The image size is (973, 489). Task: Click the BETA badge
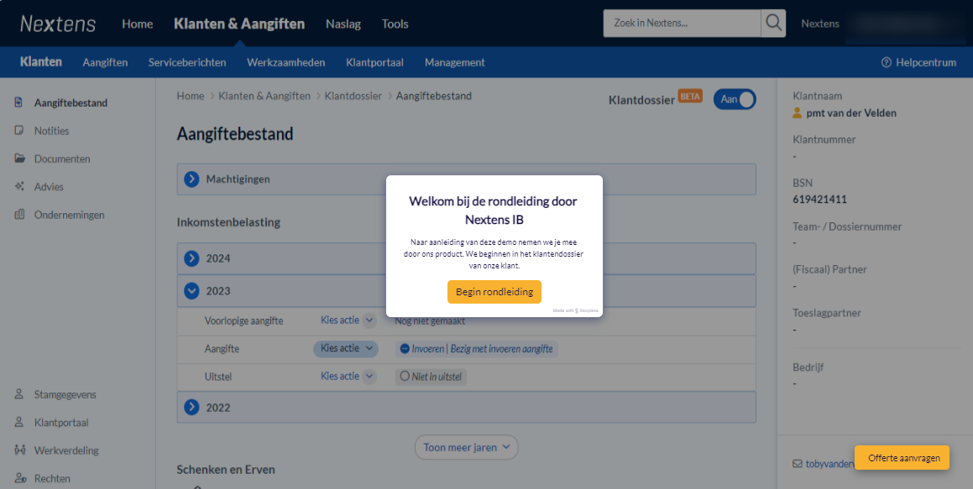coord(690,96)
